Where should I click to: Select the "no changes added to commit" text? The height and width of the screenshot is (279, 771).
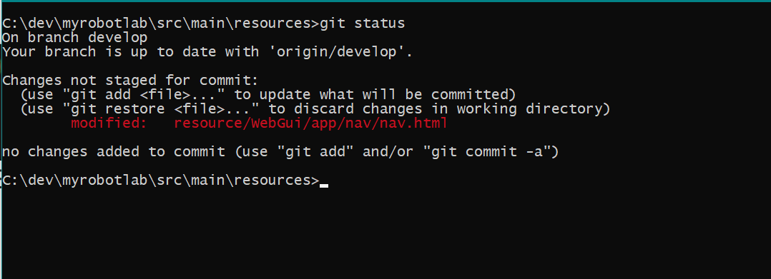pos(114,152)
